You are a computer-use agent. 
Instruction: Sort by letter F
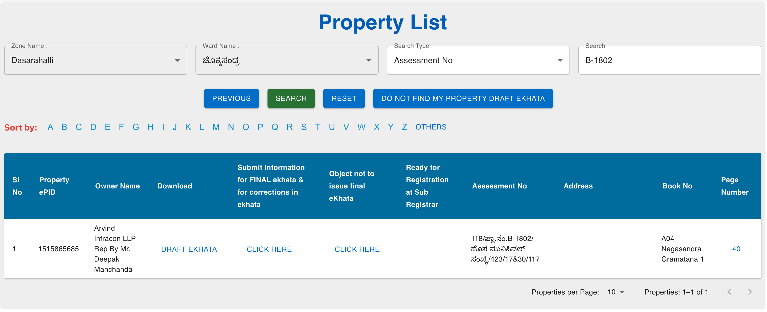[x=121, y=127]
